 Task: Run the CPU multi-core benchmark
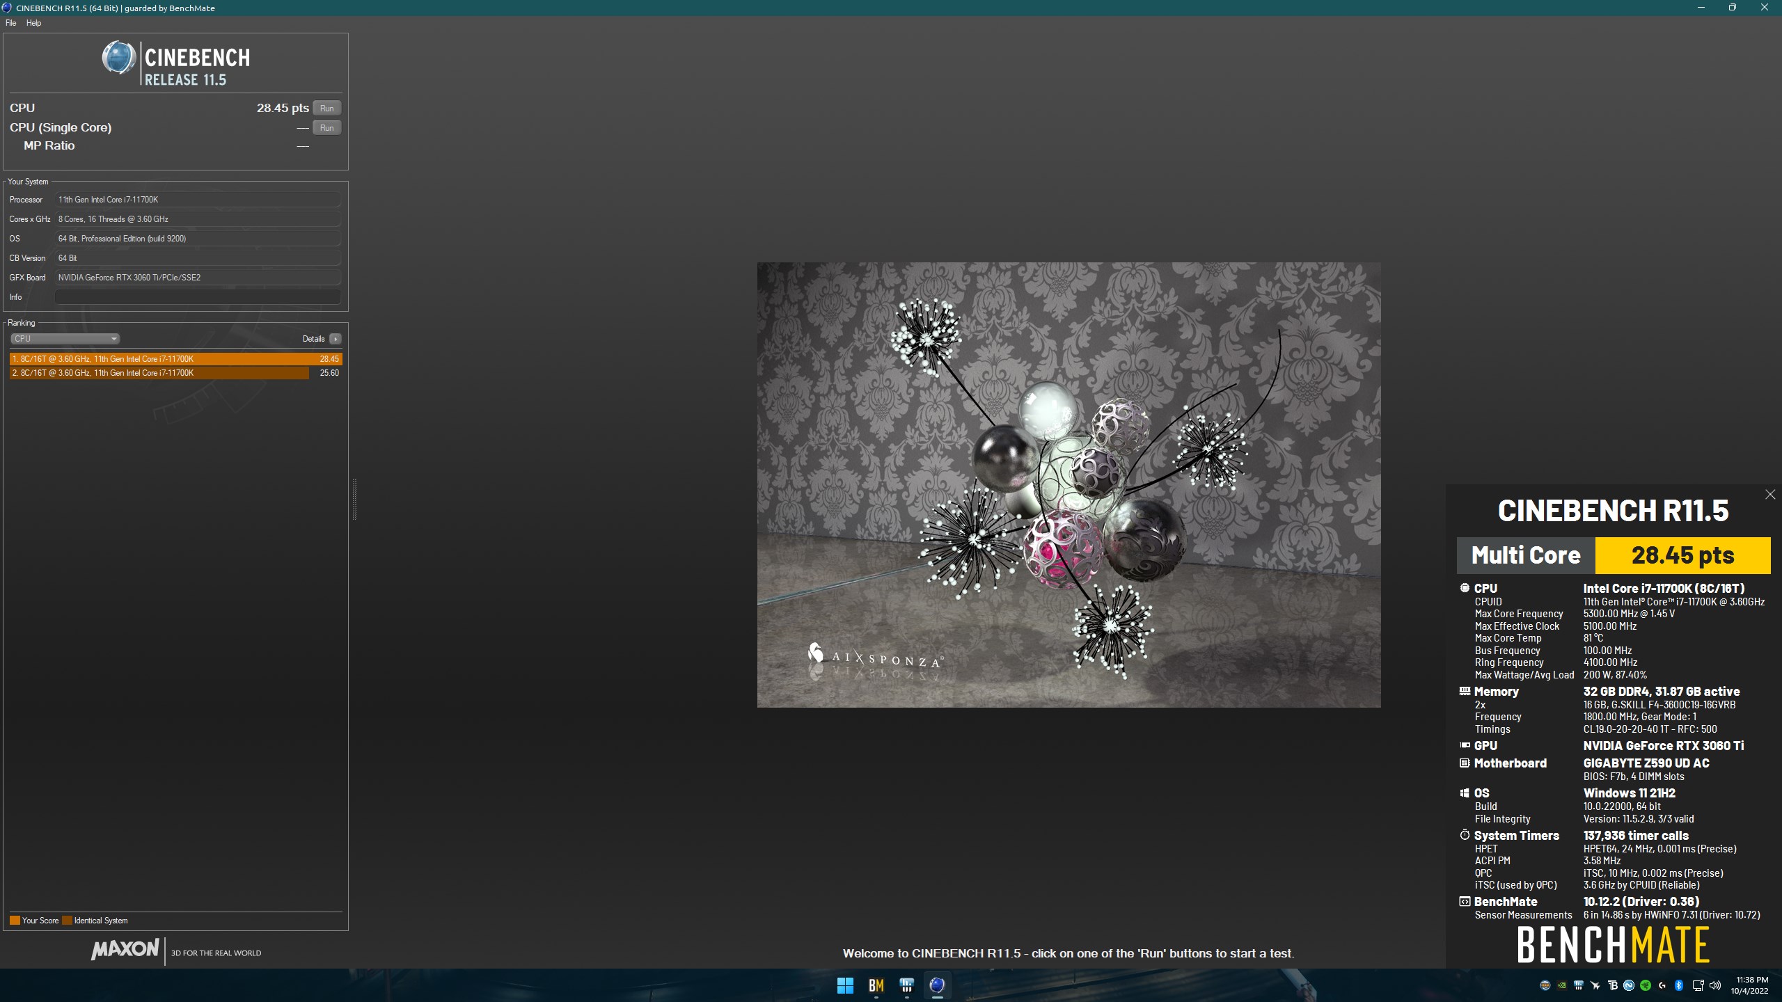coord(326,108)
